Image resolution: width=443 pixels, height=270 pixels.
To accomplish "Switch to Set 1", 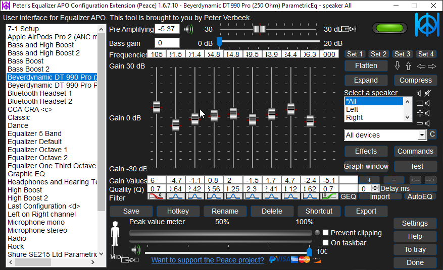I will point(355,54).
